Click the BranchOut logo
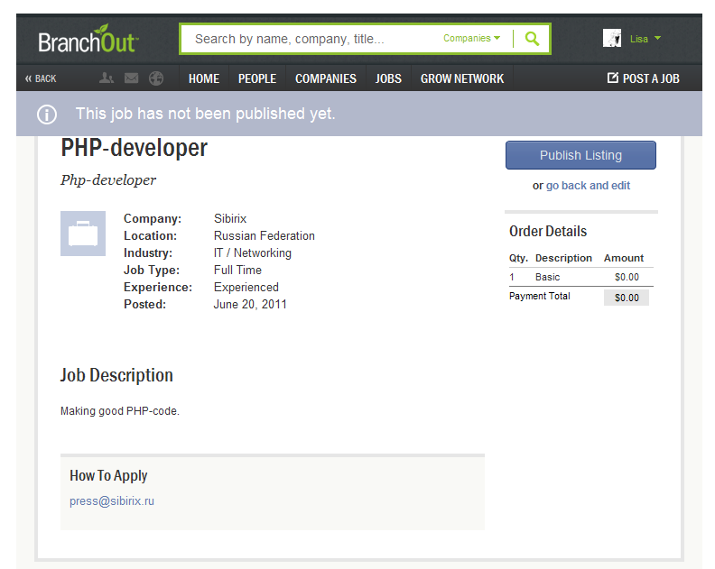 coord(88,39)
